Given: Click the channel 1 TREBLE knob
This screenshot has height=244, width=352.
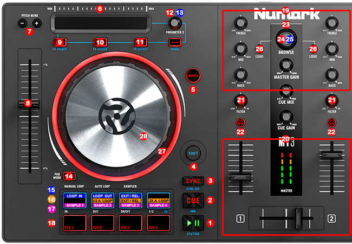Looking at the screenshot, I should (x=240, y=23).
